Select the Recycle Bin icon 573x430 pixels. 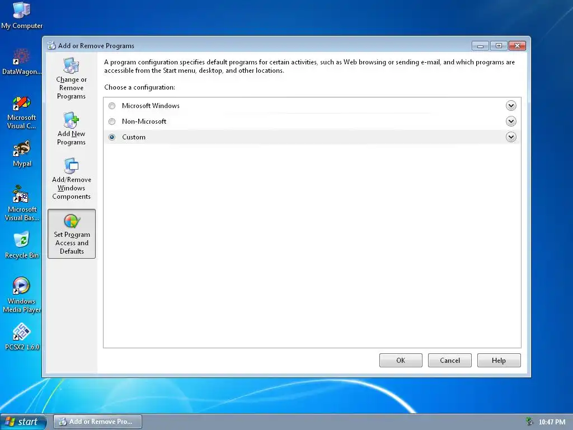(22, 245)
